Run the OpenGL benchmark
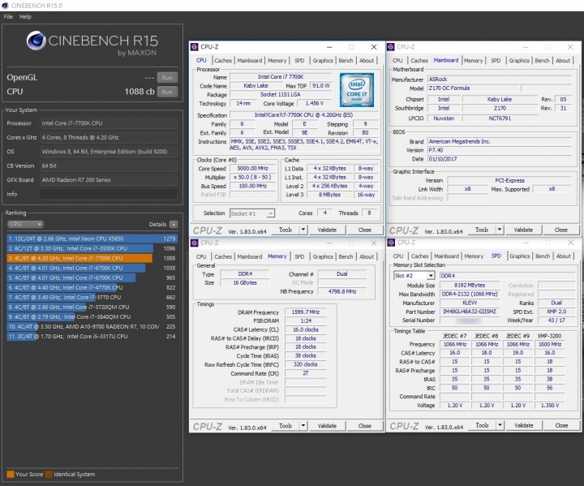 pyautogui.click(x=167, y=78)
